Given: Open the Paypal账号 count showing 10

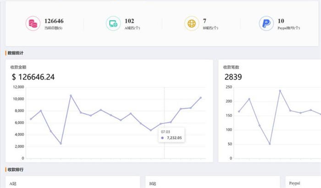Looking at the screenshot, I should tap(281, 21).
